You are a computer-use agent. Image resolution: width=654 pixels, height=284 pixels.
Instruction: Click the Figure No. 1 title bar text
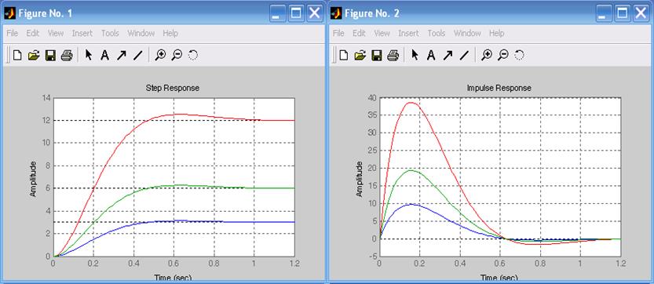[x=45, y=13]
